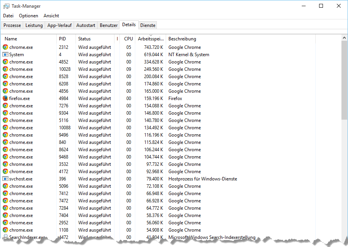348x247 pixels.
Task: Click the vertical scrollbar thumb of the process list
Action: point(344,80)
